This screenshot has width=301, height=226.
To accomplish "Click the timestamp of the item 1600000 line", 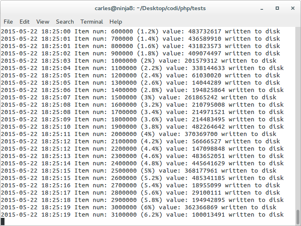I will [36, 105].
